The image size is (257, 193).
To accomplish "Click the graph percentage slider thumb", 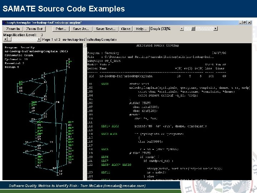I will tap(193, 29).
